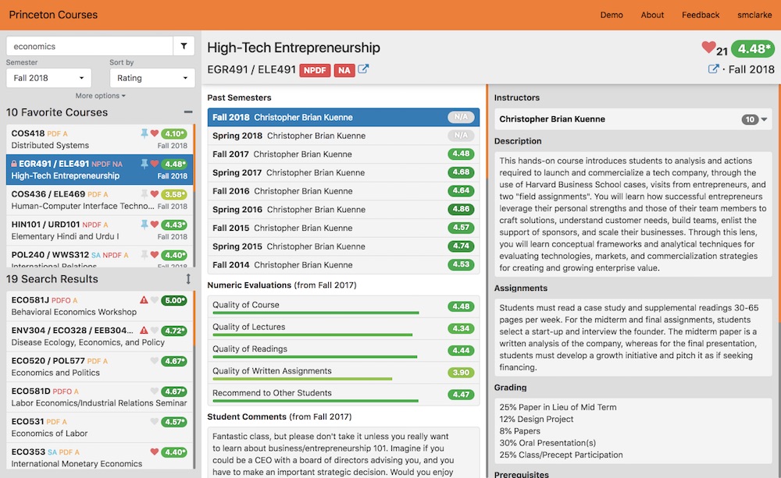The height and width of the screenshot is (478, 781).
Task: Favorite ECO520 using its gray heart
Action: point(155,361)
